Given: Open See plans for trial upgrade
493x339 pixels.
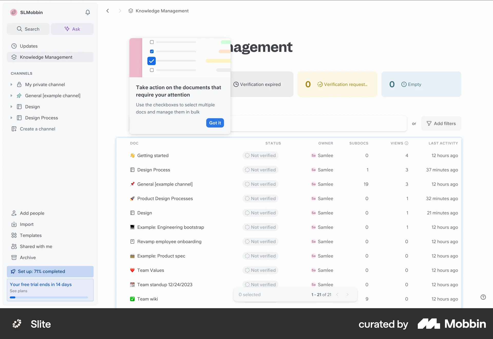Looking at the screenshot, I should 18,291.
